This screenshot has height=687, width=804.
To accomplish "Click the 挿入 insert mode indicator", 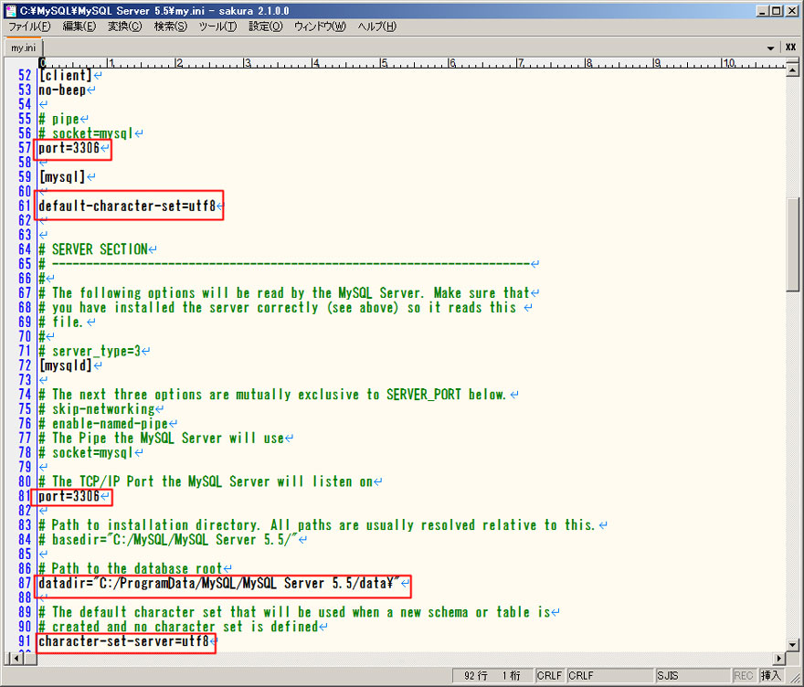I will [770, 676].
